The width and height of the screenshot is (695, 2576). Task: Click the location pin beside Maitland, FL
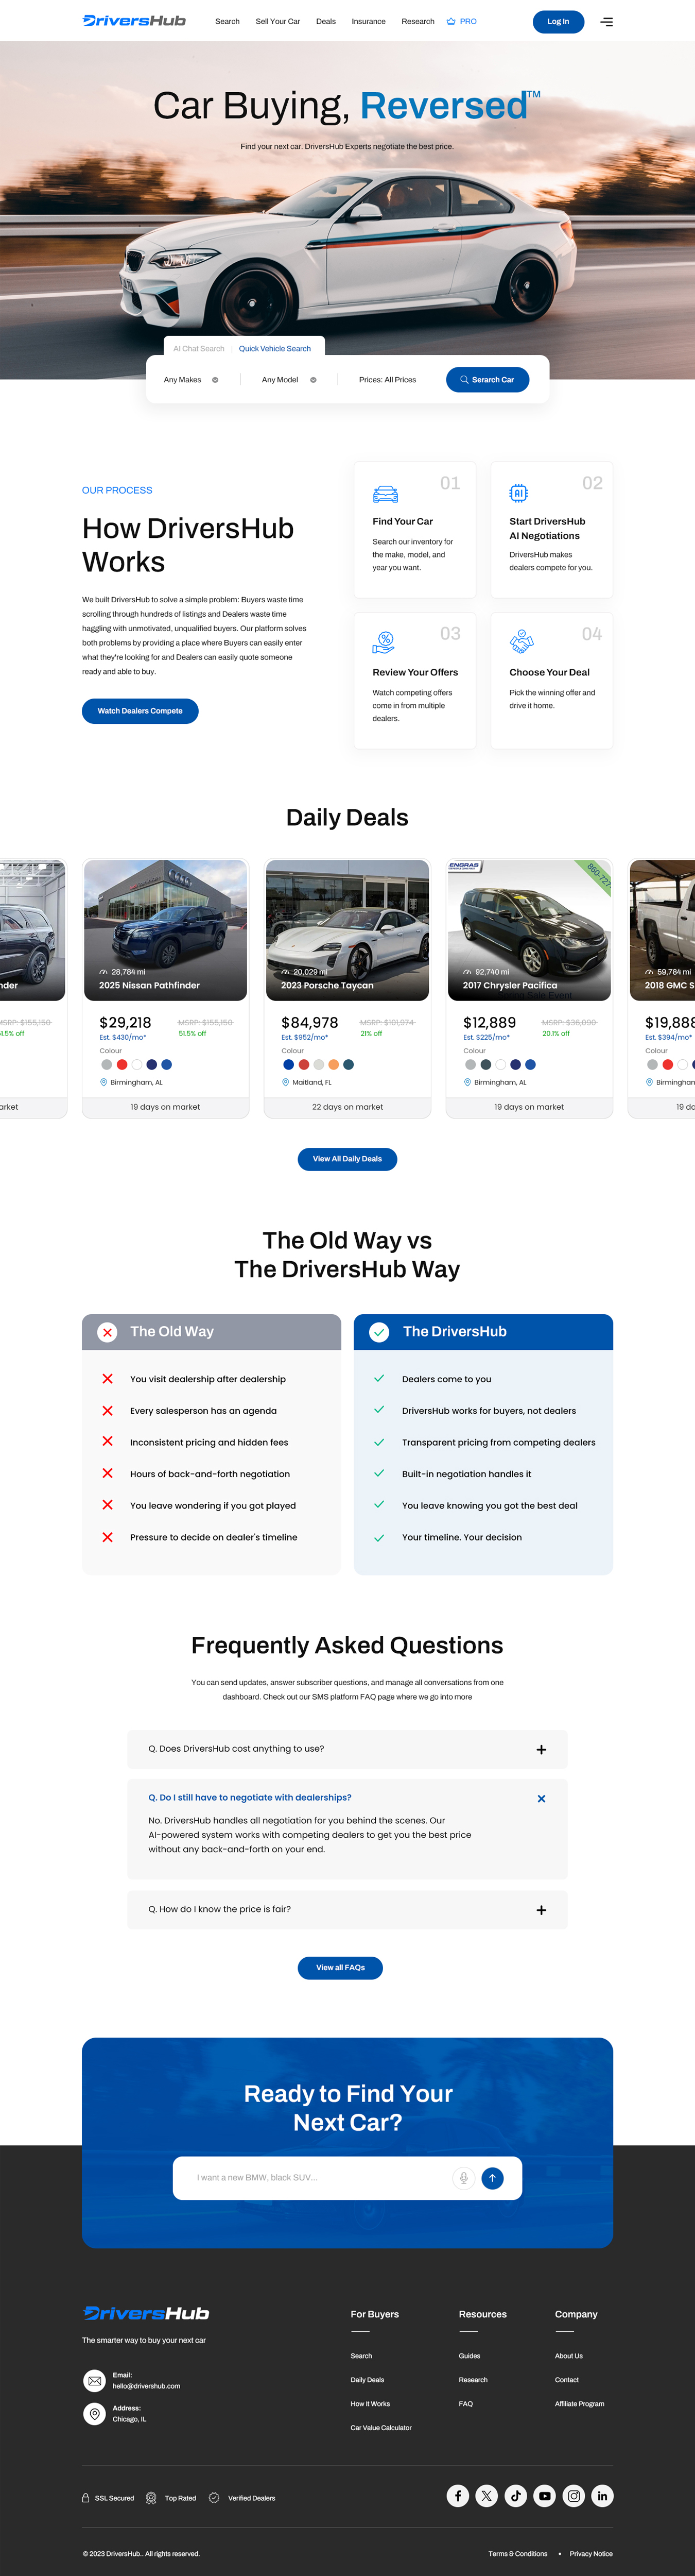click(x=286, y=1082)
